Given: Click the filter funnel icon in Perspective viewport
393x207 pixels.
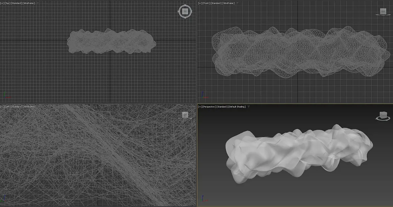Looking at the screenshot, I should [249, 106].
